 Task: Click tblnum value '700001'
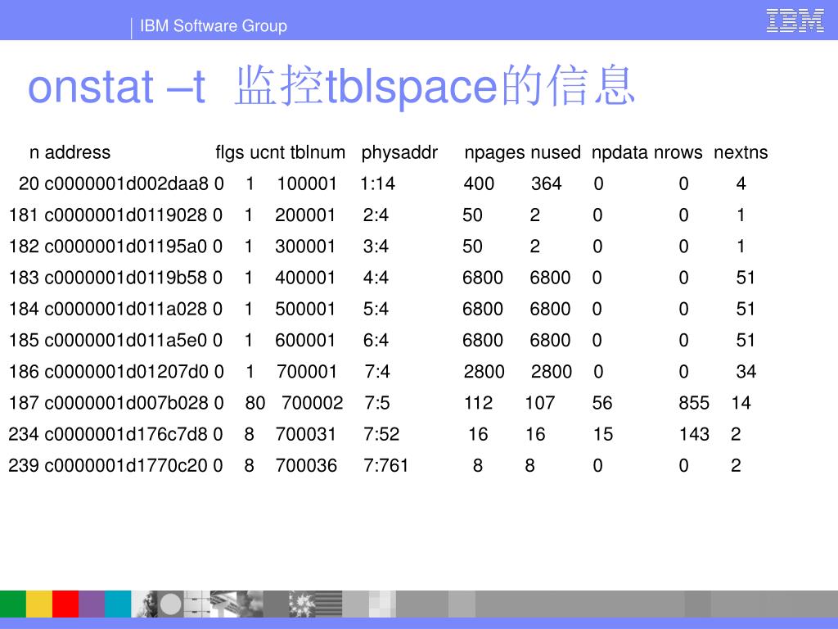tap(307, 372)
